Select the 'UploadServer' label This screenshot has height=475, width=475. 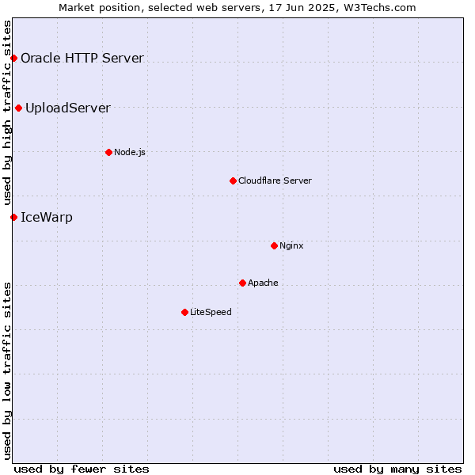coord(68,108)
